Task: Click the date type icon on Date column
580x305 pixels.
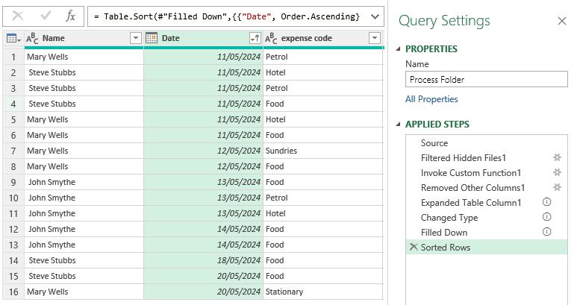Action: click(152, 38)
